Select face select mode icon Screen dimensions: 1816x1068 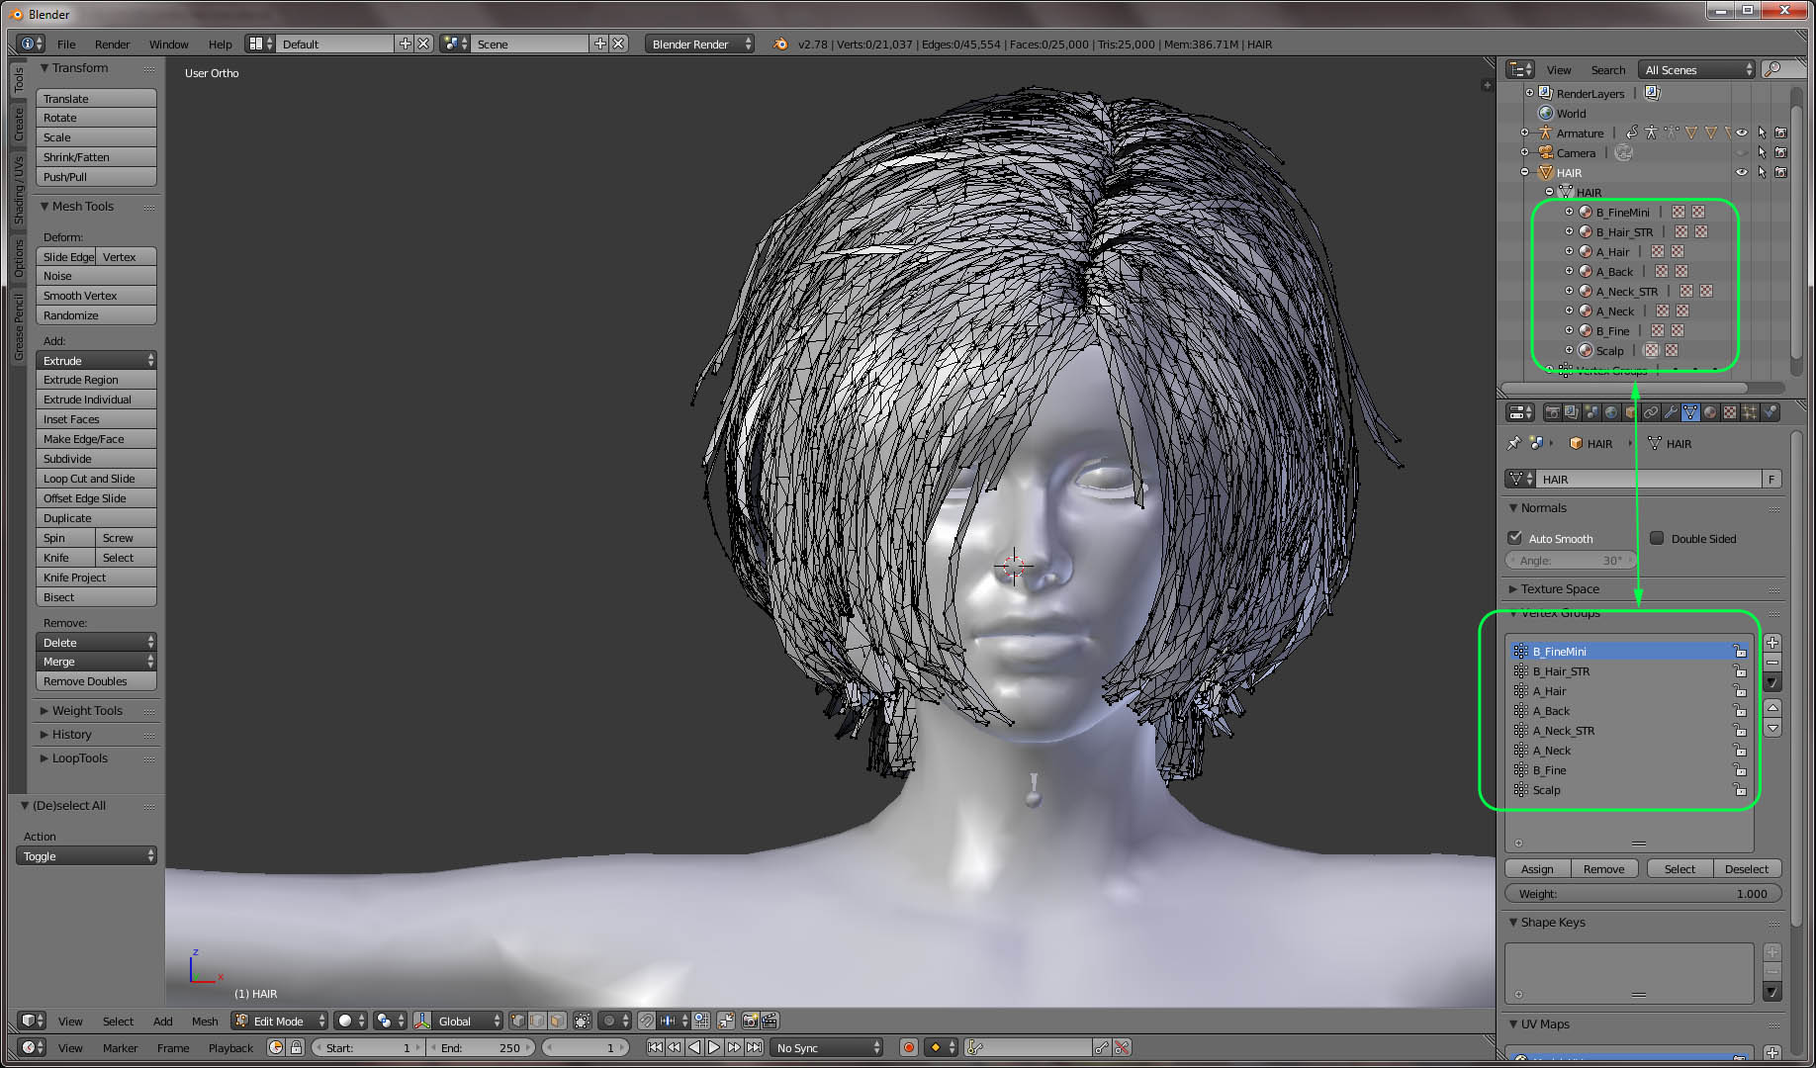click(557, 1021)
